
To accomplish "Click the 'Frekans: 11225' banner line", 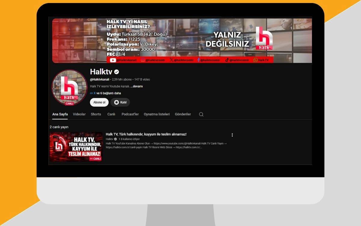I will (123, 39).
